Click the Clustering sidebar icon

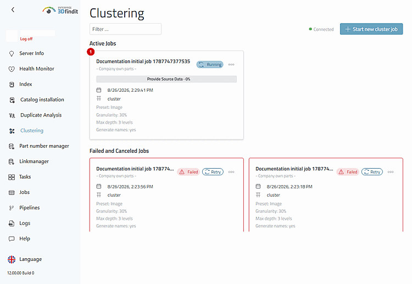[x=12, y=131]
